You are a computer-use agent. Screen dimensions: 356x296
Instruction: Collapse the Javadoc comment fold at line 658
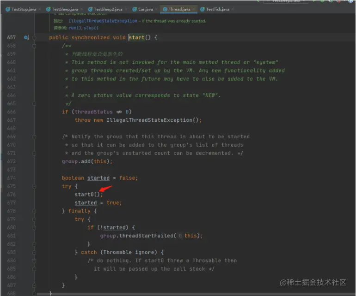coord(34,46)
